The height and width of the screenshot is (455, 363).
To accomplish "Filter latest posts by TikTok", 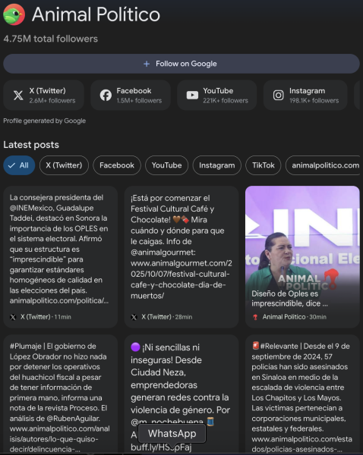I will pos(264,165).
